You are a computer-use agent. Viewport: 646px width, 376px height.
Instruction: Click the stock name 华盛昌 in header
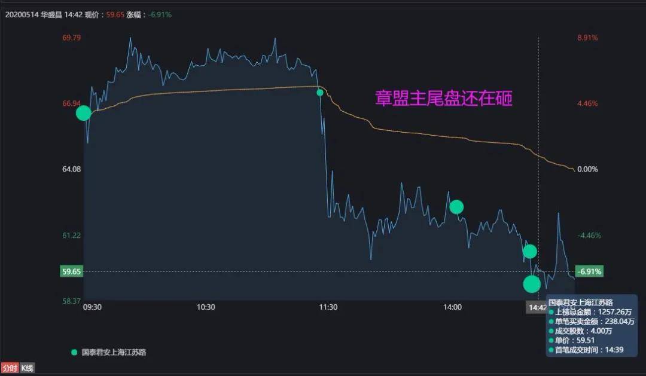(51, 14)
